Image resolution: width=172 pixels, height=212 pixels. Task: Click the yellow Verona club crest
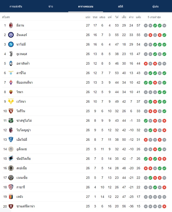pos(11,101)
